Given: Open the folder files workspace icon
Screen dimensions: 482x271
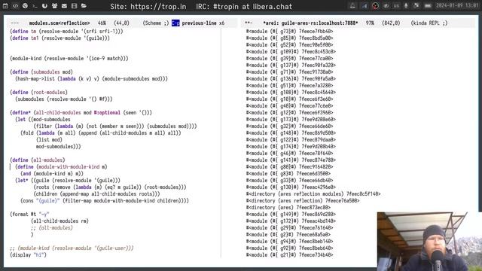Looking at the screenshot, I should tap(84, 6).
